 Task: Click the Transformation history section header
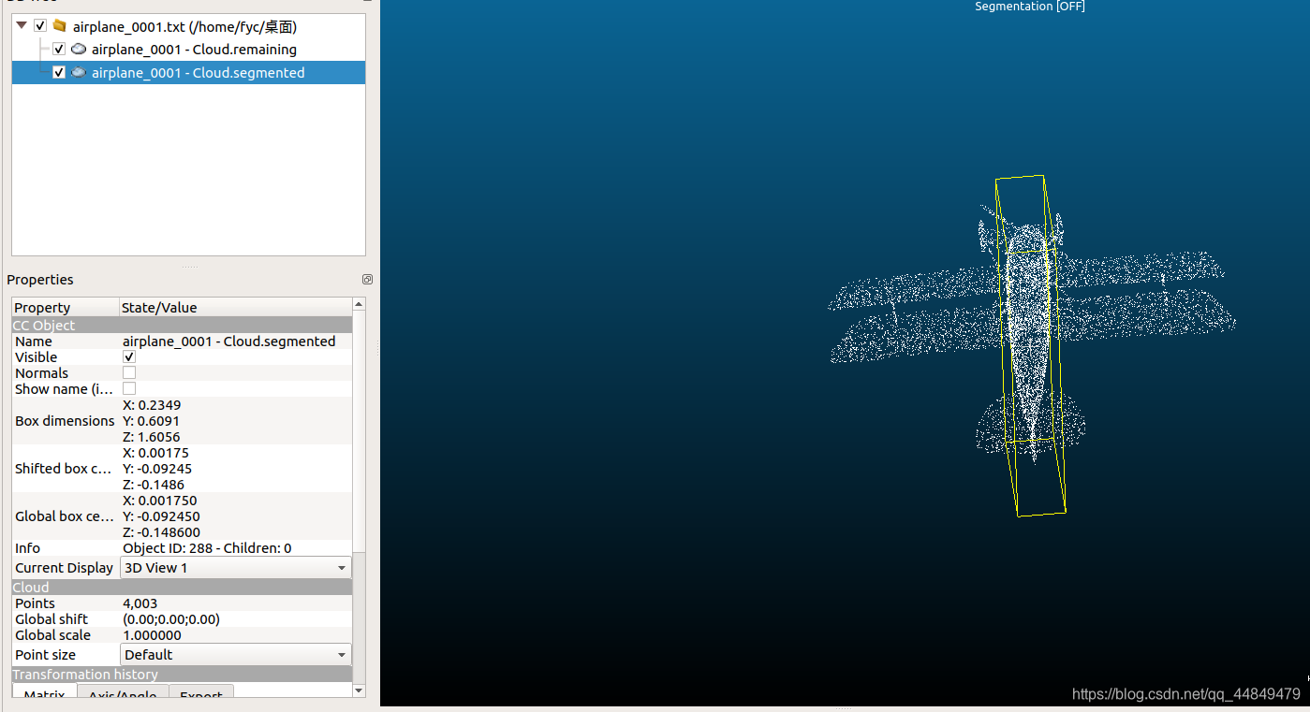182,675
